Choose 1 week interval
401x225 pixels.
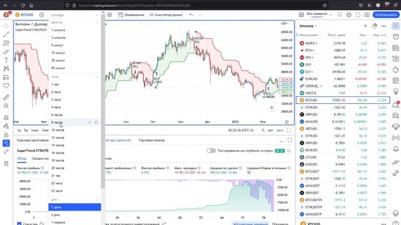pyautogui.click(x=75, y=222)
